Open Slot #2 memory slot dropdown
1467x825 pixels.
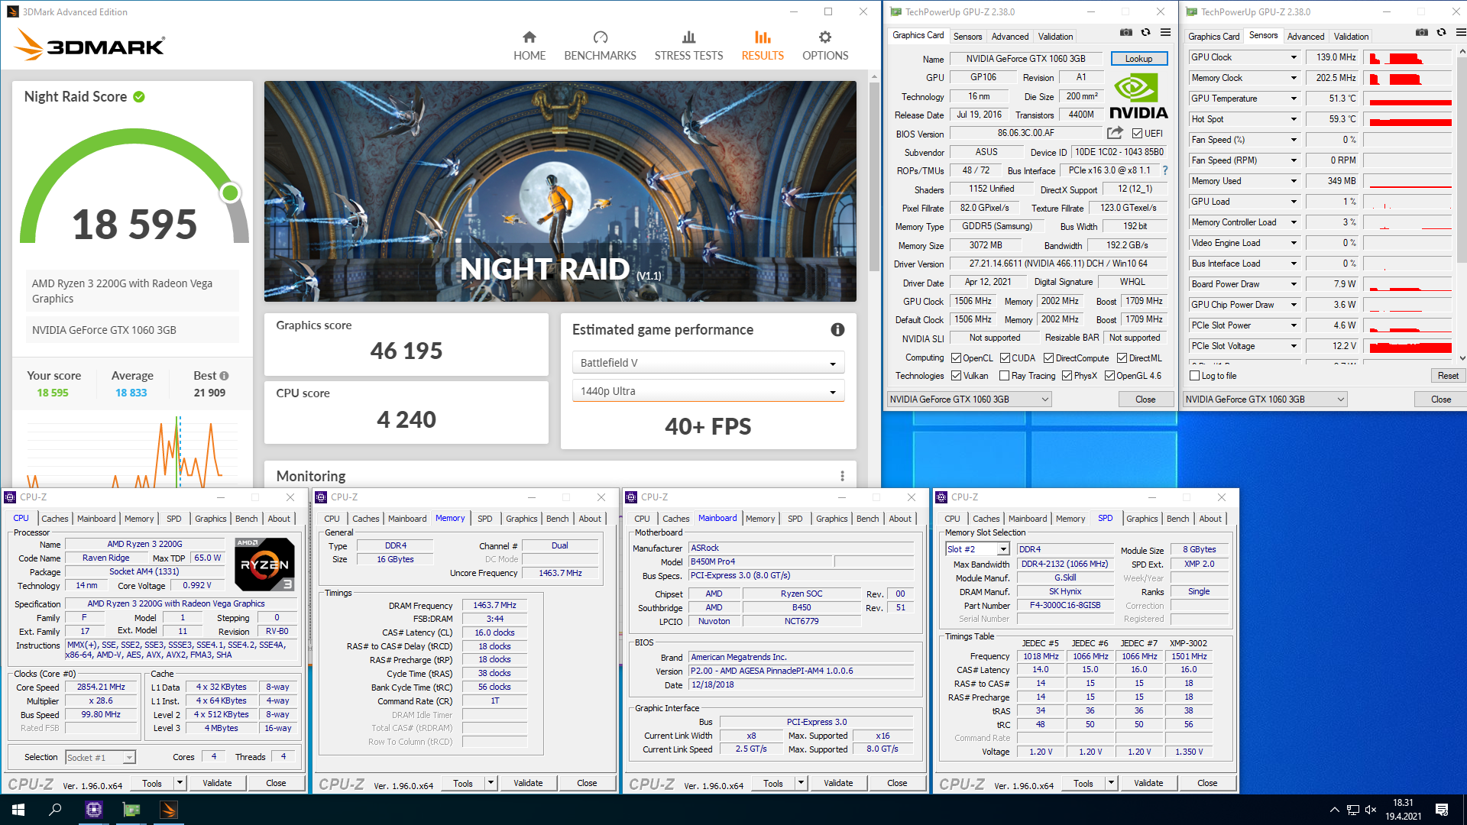coord(977,549)
